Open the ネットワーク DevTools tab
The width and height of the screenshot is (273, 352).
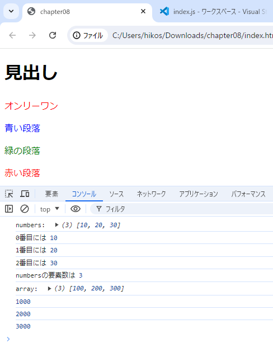click(151, 194)
